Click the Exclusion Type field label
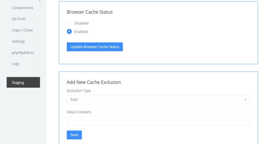The width and height of the screenshot is (265, 144). 79,91
